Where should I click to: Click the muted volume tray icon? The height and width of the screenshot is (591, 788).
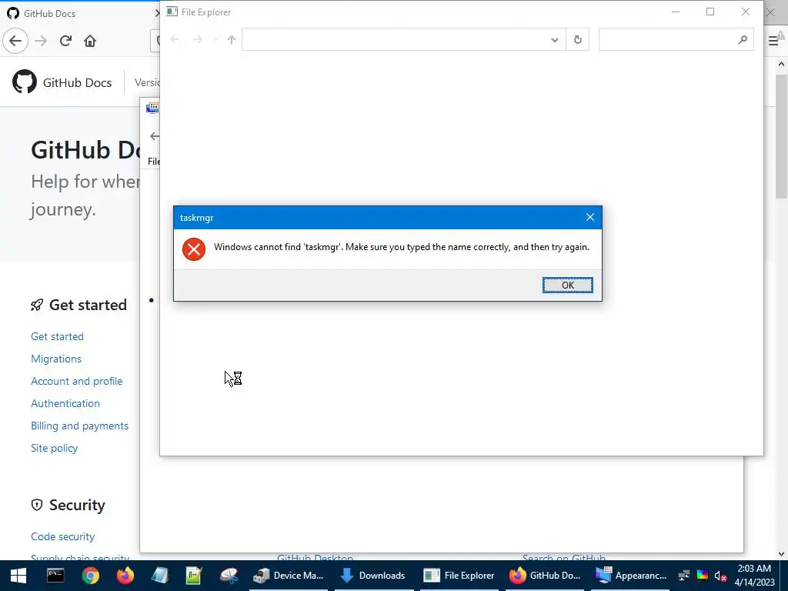point(720,576)
